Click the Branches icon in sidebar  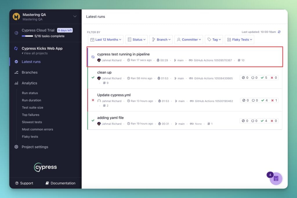point(16,72)
